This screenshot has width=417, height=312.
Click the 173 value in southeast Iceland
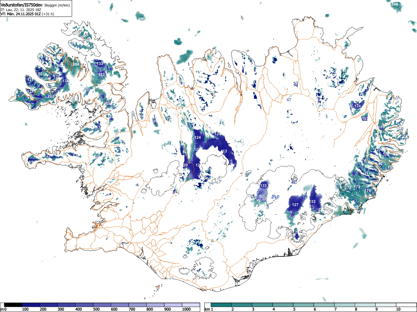(357, 187)
